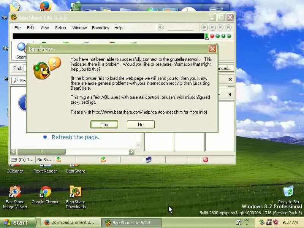Viewport: 304px width, 228px height.
Task: Select the BearShare desktop shortcut
Action: click(x=76, y=169)
